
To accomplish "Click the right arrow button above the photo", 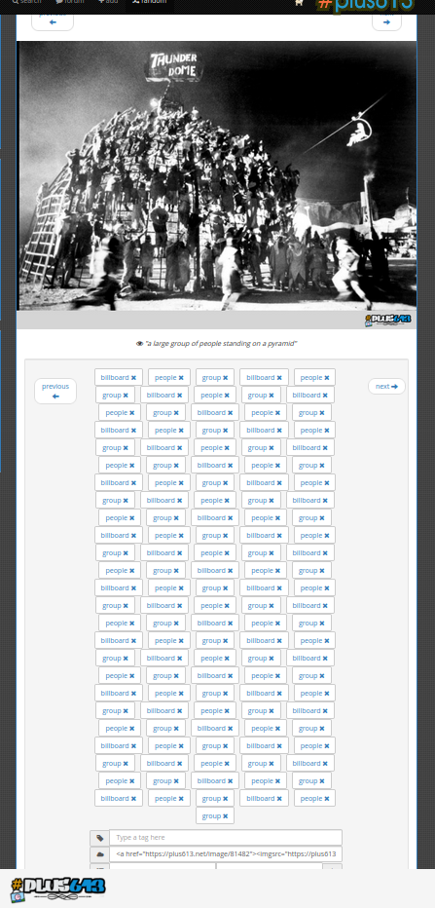I will pyautogui.click(x=386, y=21).
